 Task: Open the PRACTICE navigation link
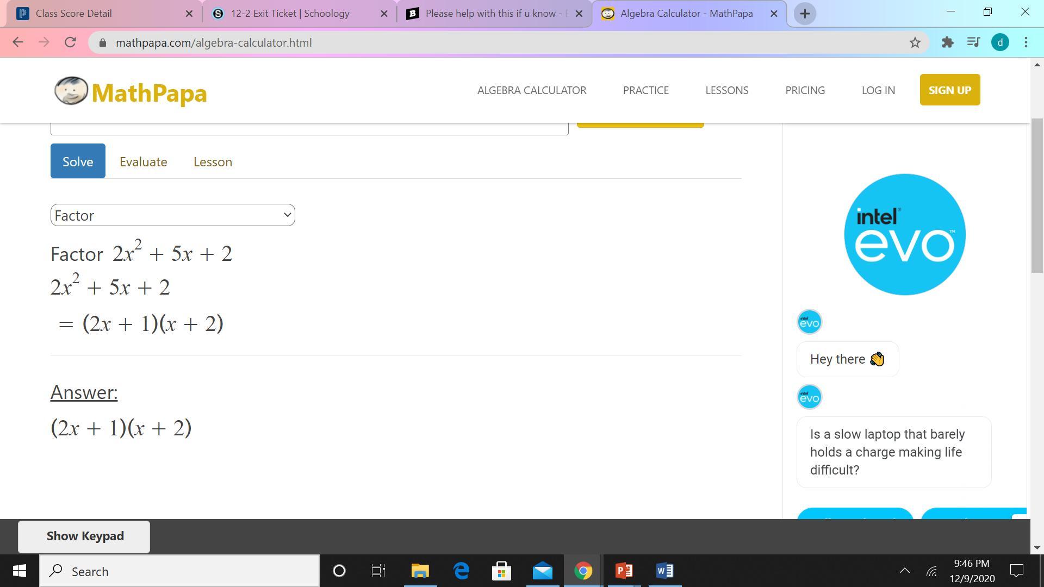point(645,90)
